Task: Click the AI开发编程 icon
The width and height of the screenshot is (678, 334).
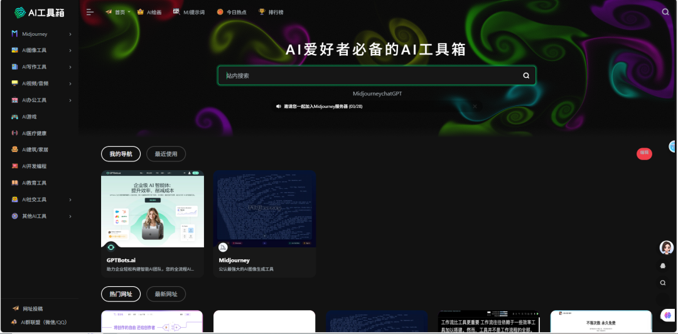Action: pos(14,166)
